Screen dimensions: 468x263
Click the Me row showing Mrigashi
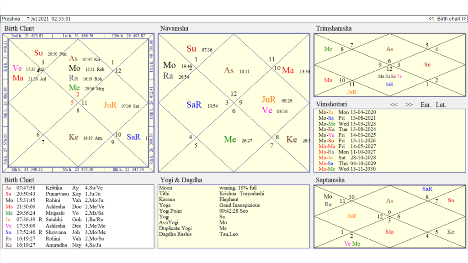[x=55, y=213]
